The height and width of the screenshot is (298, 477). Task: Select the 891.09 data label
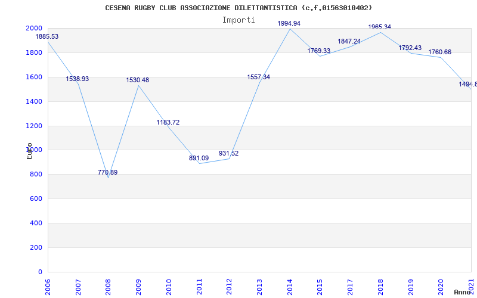click(199, 158)
